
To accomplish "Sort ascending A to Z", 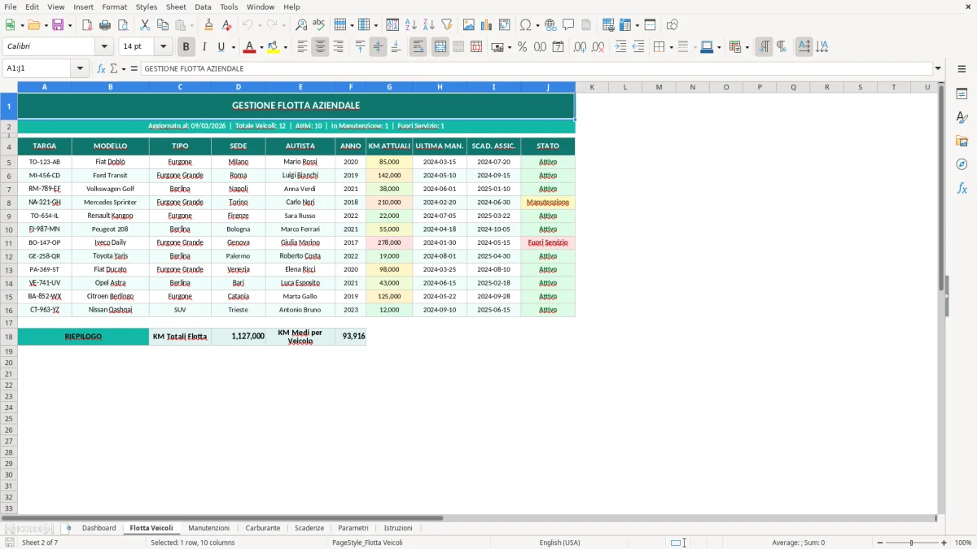I will coord(411,25).
